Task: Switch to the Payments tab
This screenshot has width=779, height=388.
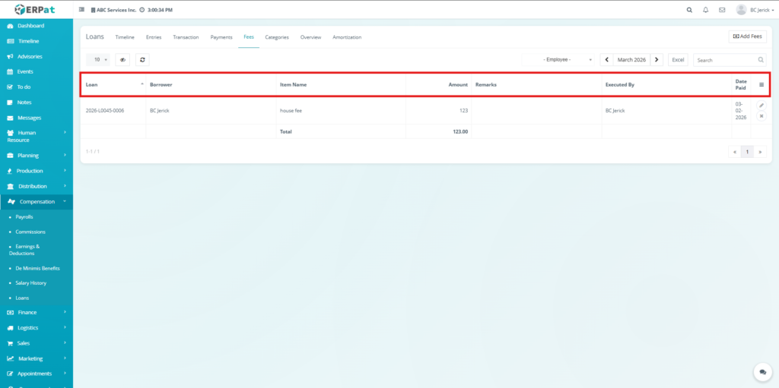Action: pos(221,37)
